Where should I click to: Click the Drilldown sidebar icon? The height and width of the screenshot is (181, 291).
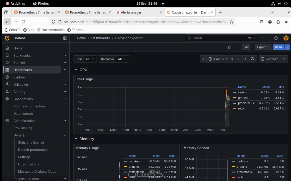click(7, 84)
